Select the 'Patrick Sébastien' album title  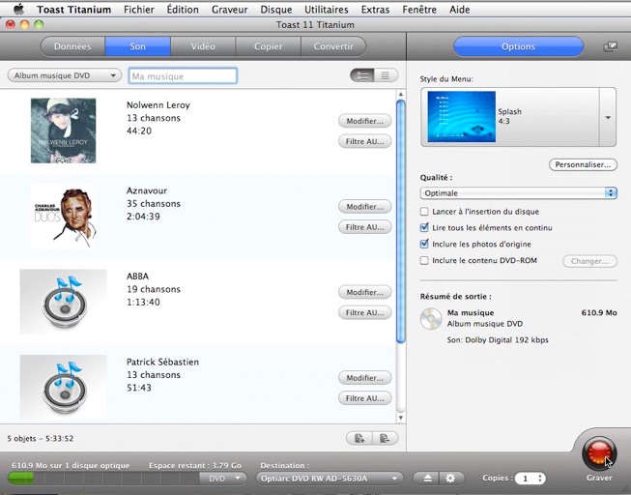162,362
